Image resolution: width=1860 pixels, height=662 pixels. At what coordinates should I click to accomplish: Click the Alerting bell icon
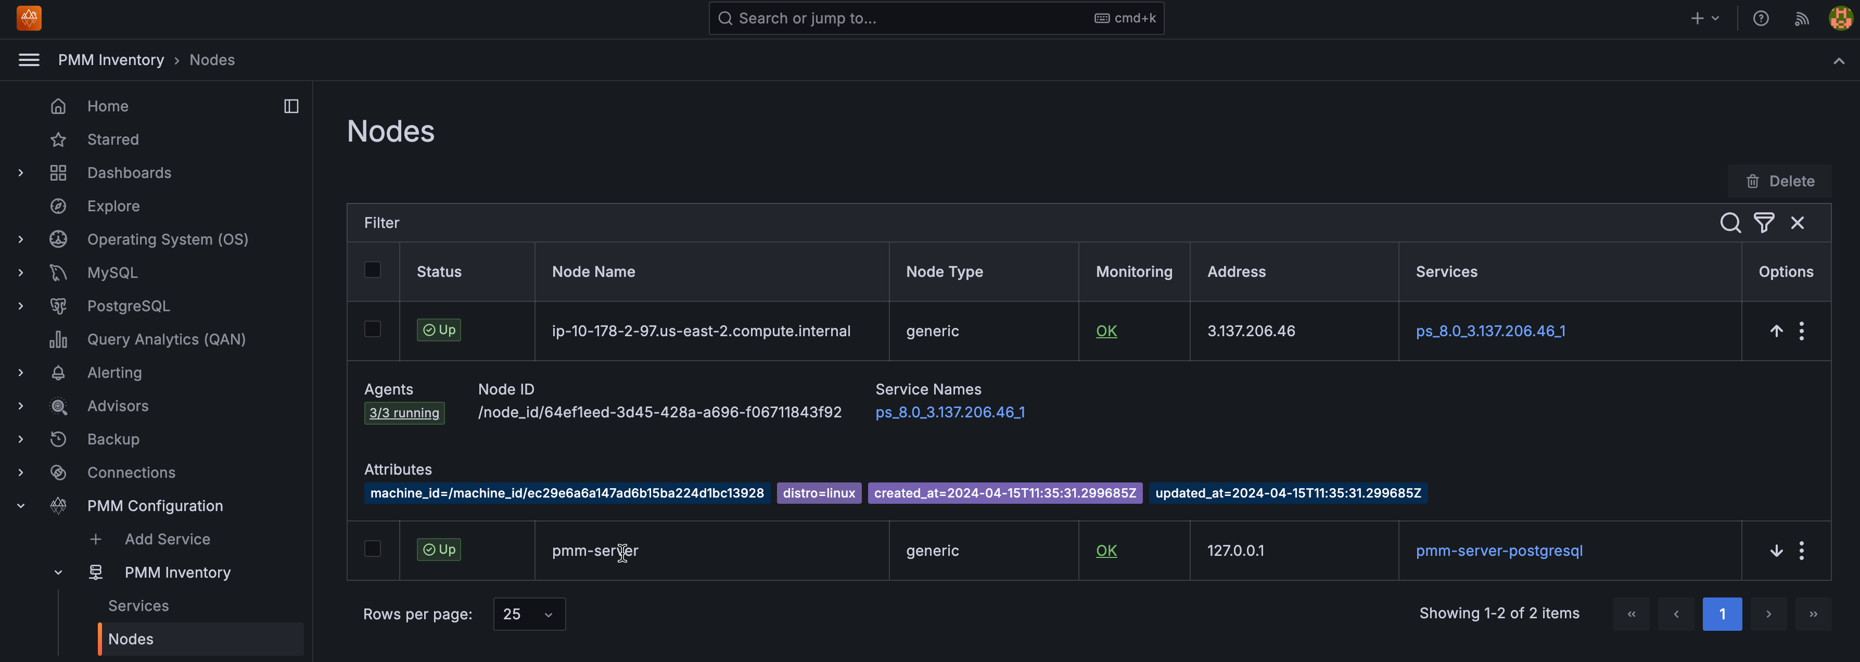tap(58, 373)
